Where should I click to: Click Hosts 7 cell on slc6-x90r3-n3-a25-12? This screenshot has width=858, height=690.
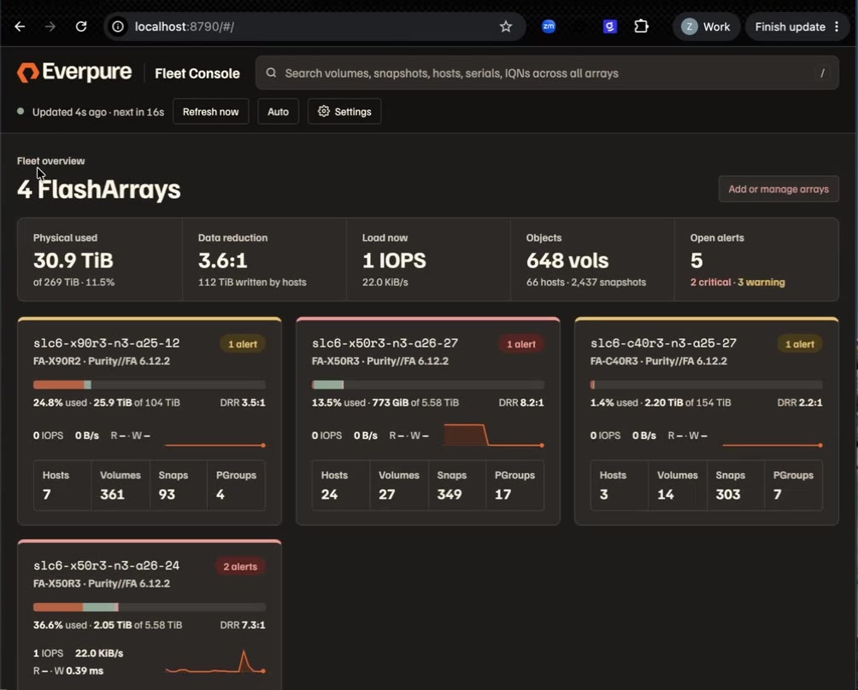pos(62,486)
